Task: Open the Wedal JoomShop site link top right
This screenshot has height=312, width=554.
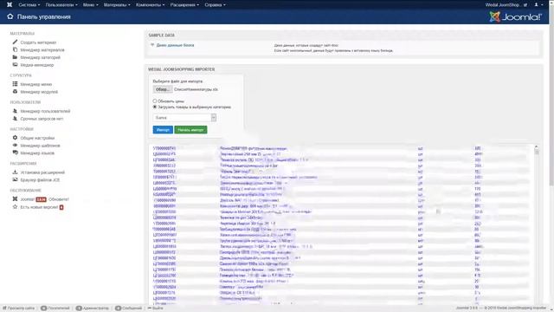Action: tap(506, 5)
